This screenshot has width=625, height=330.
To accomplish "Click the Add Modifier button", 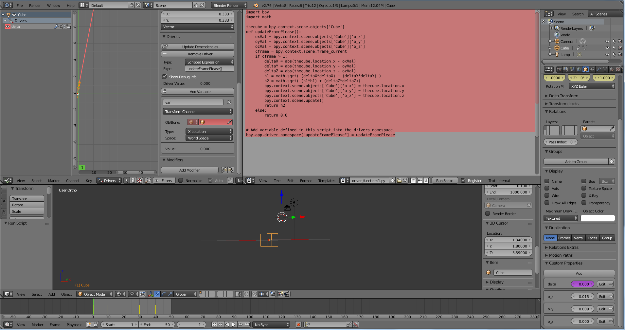I will [x=190, y=170].
